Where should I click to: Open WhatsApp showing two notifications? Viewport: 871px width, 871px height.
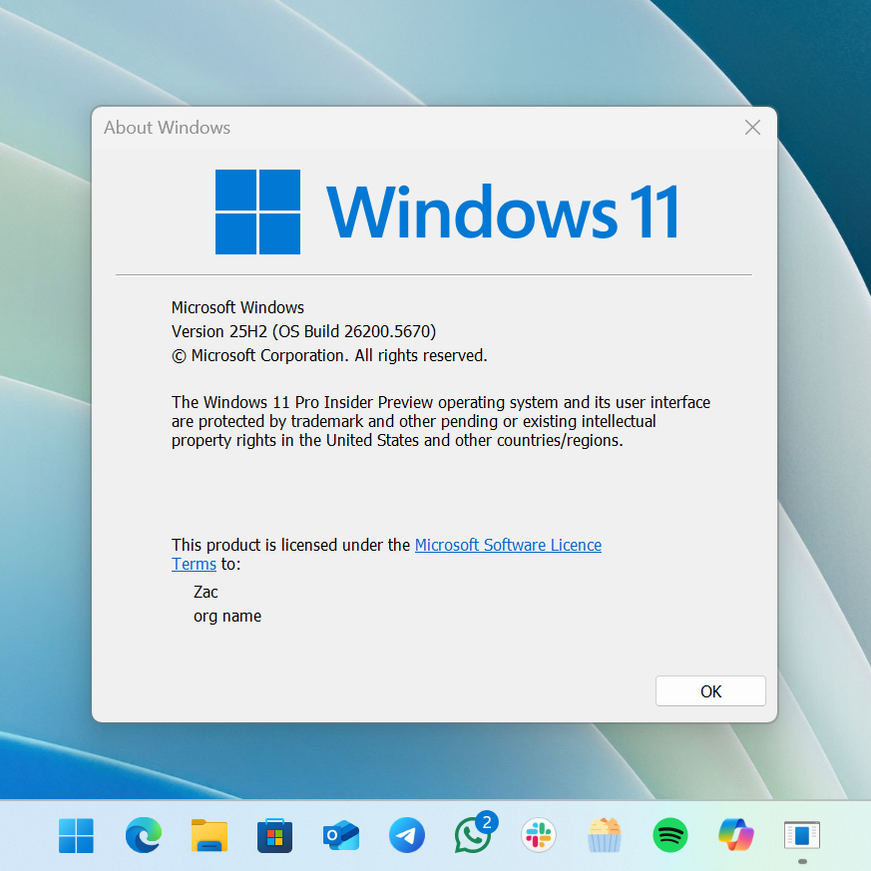[x=472, y=835]
